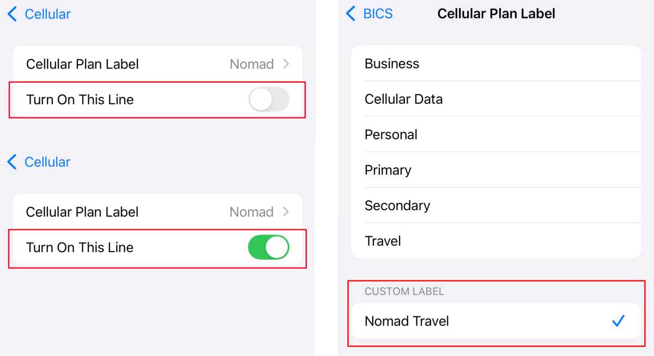Expand the top Cellular Plan Label Nomad row

coord(156,64)
